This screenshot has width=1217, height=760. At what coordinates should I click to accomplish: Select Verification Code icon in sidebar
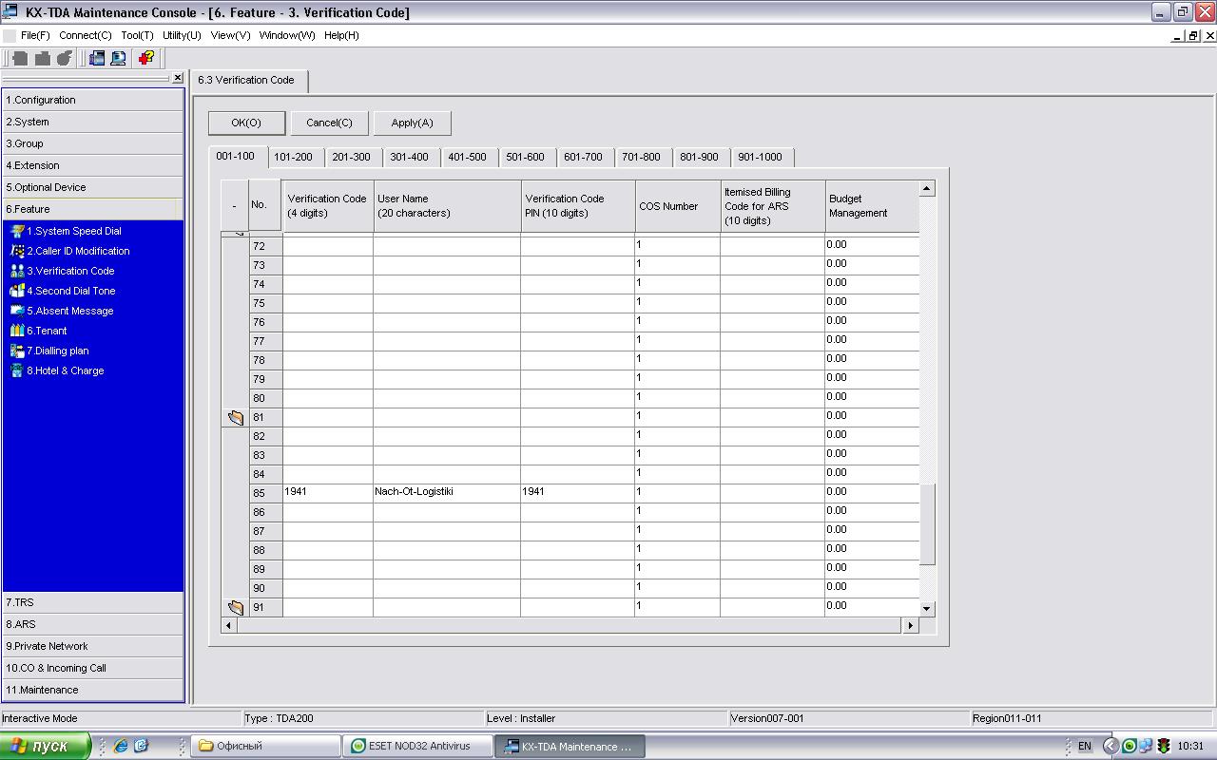point(17,271)
